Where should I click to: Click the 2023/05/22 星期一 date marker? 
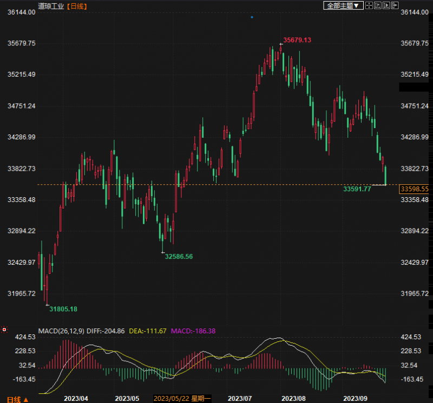pyautogui.click(x=182, y=399)
